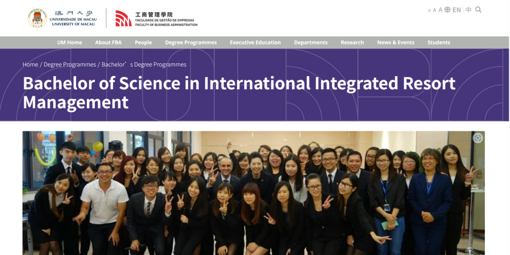Expand the Departments navigation menu
Screen dimensions: 510x255
(x=311, y=42)
